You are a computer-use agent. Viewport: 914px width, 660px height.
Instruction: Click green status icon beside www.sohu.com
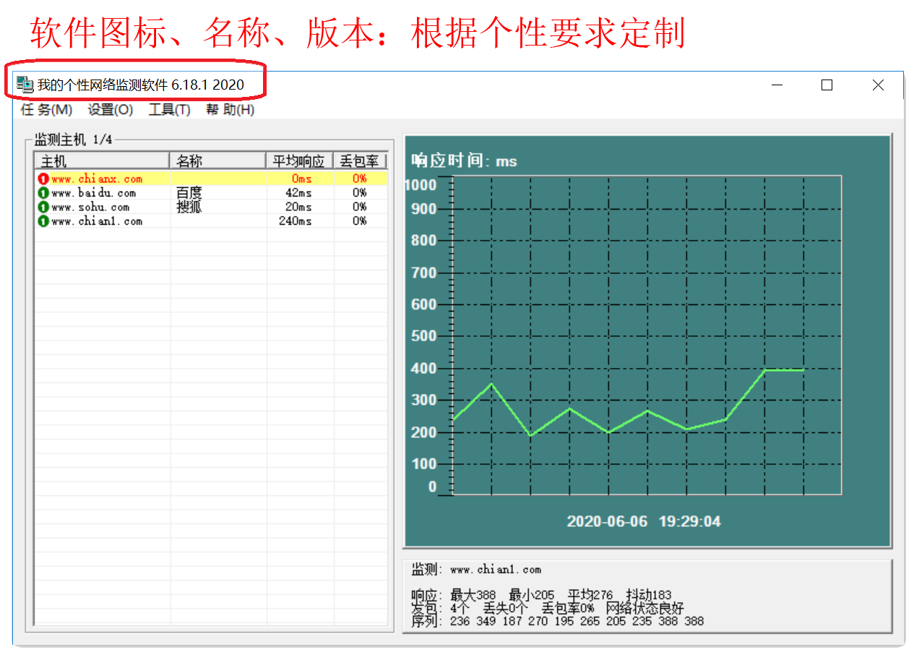(43, 207)
